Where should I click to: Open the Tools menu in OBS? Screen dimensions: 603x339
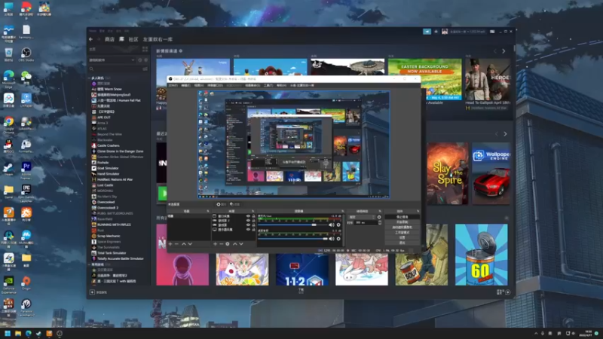[268, 85]
